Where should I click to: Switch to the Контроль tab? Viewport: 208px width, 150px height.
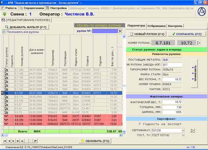tap(175, 26)
